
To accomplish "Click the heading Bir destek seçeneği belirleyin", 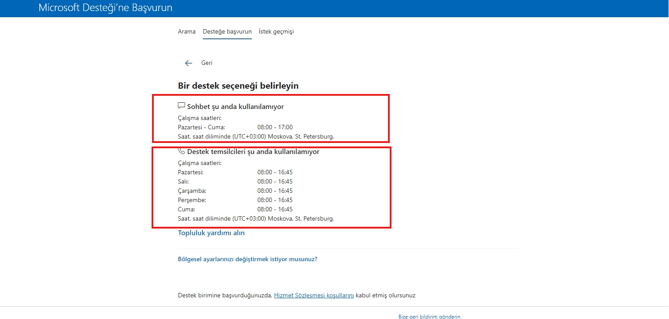I will click(x=238, y=86).
